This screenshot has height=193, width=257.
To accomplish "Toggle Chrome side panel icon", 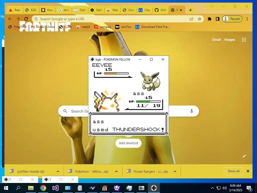I will coord(218,19).
